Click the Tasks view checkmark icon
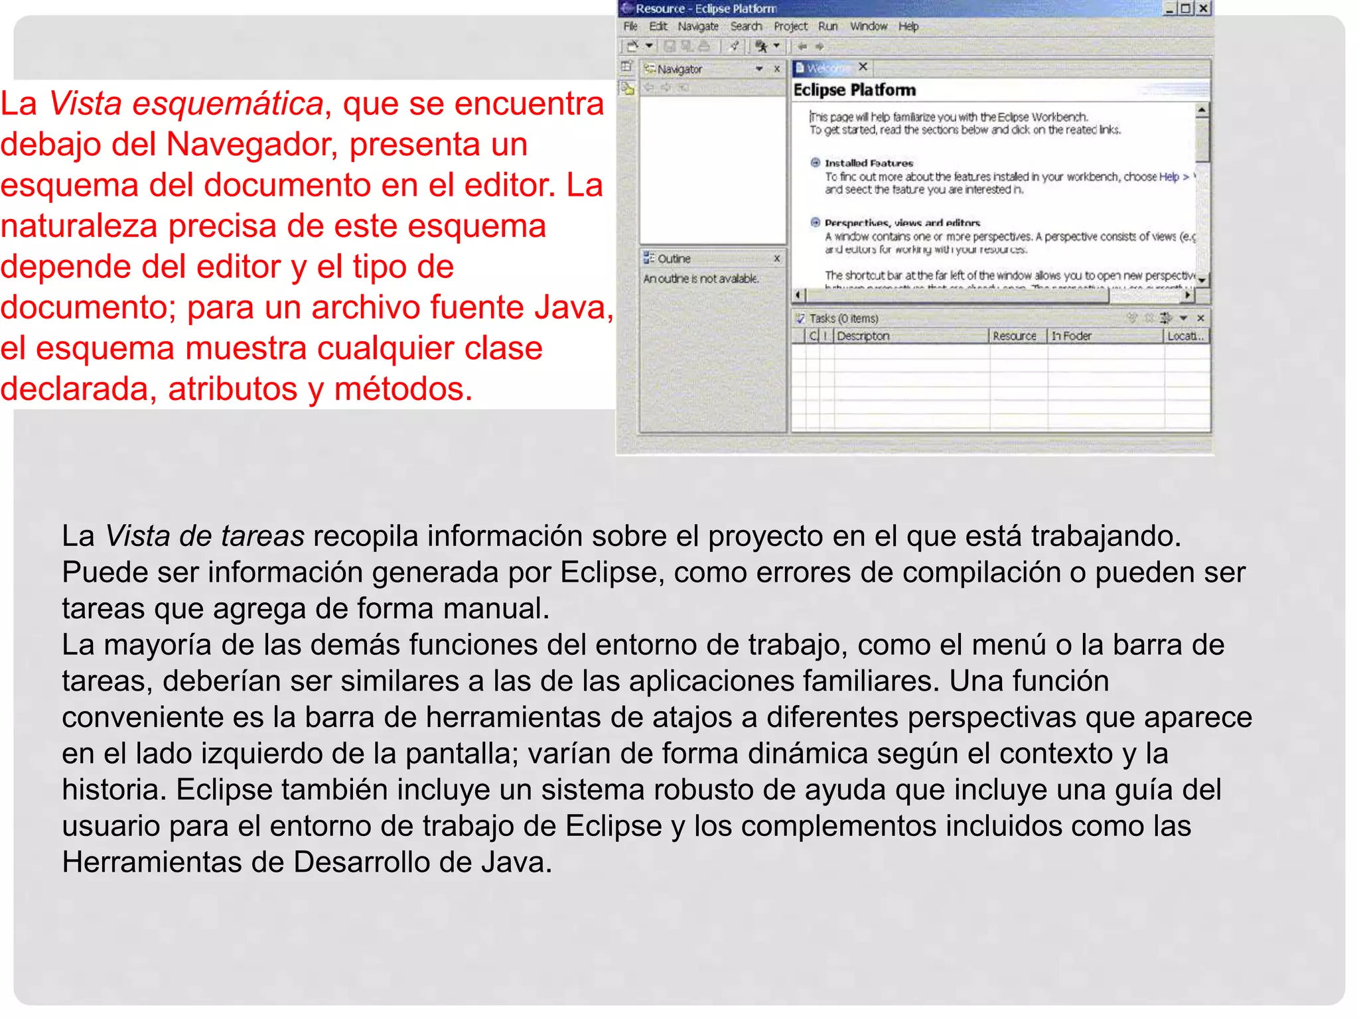The image size is (1359, 1019). (800, 318)
